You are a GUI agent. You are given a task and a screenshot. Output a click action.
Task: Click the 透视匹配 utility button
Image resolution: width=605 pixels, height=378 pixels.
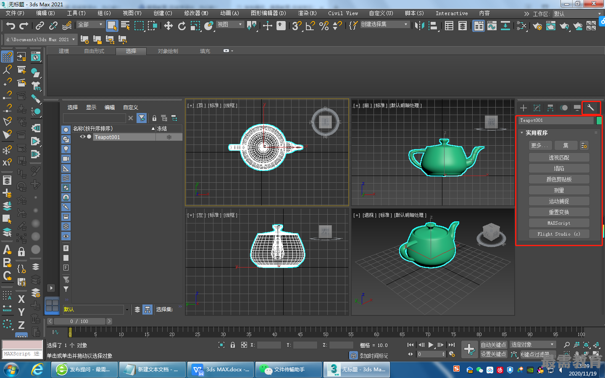click(559, 157)
